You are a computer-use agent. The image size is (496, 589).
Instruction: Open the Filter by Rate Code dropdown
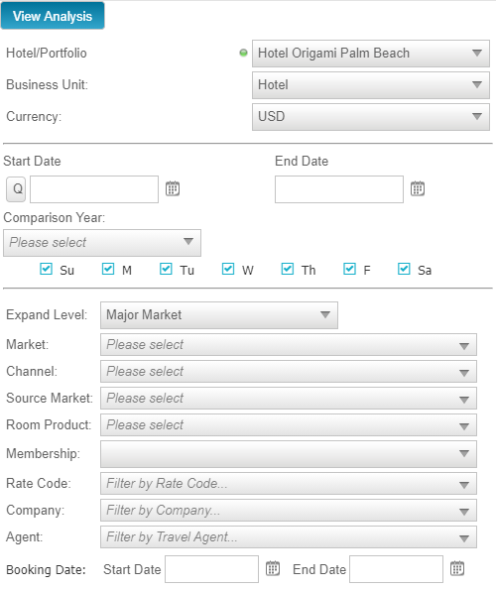[x=289, y=484]
